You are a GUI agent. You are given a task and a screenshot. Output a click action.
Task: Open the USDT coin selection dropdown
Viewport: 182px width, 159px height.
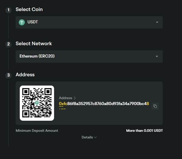[89, 22]
